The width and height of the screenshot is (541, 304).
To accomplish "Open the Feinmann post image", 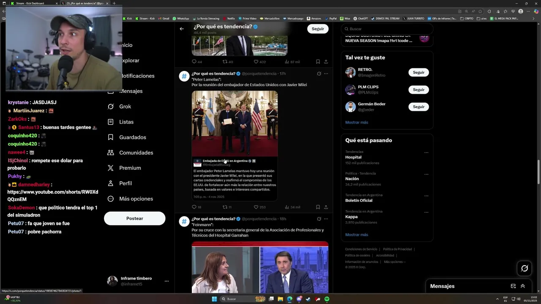I will coord(260,267).
